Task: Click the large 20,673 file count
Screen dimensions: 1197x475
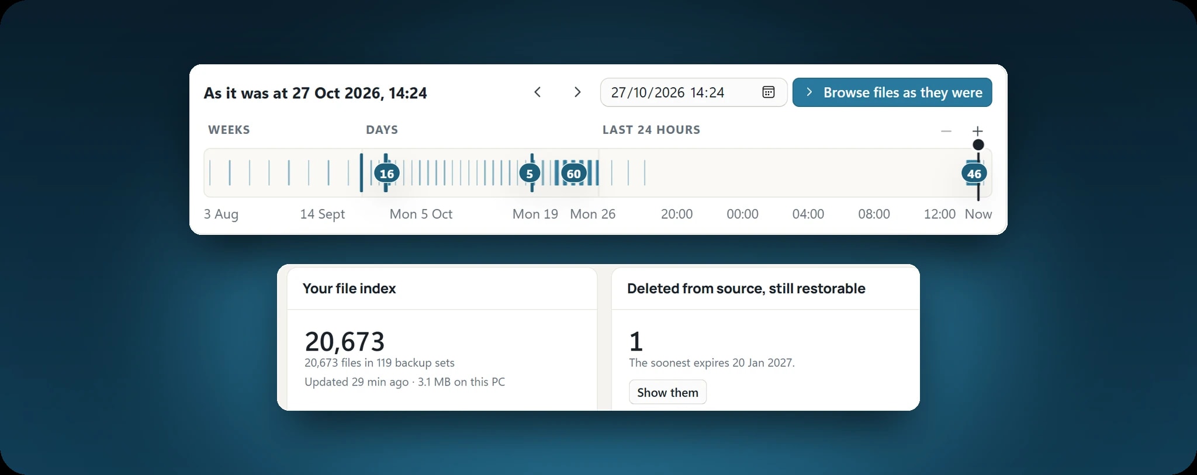Action: 344,341
